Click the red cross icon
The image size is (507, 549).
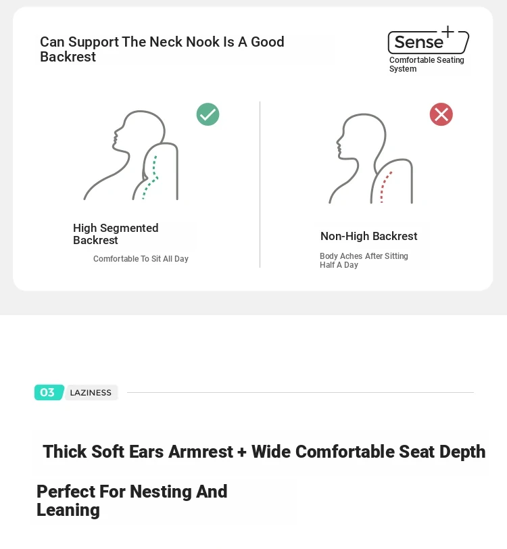coord(441,114)
